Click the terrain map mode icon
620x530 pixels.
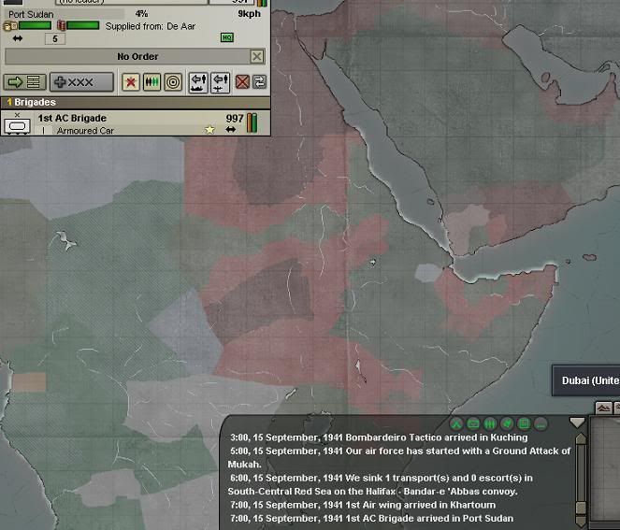[603, 408]
